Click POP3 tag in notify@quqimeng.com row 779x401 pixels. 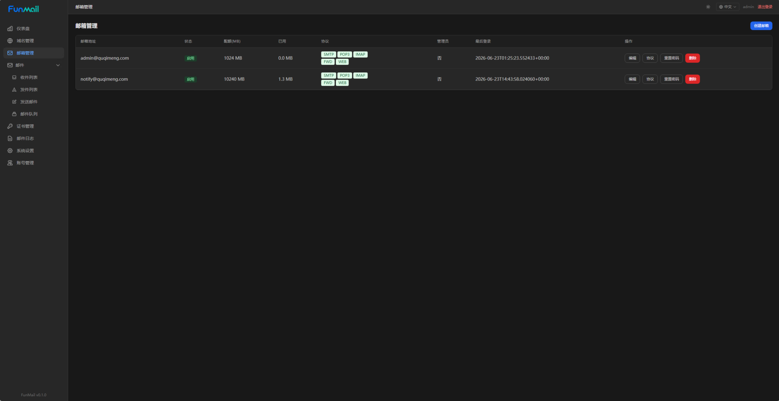click(344, 76)
